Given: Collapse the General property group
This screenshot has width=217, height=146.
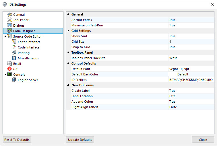Looking at the screenshot, I should (68, 14).
